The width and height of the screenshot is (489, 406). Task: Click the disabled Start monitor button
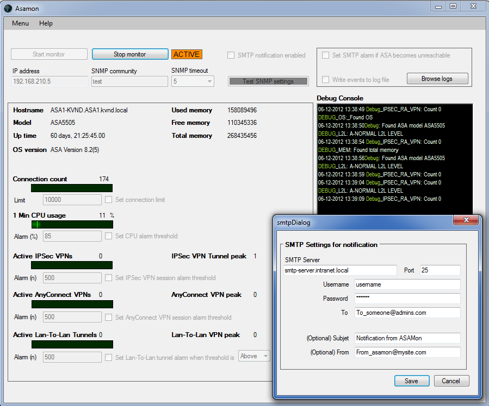tap(49, 54)
